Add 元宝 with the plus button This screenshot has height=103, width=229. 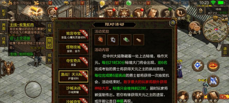click(x=50, y=3)
